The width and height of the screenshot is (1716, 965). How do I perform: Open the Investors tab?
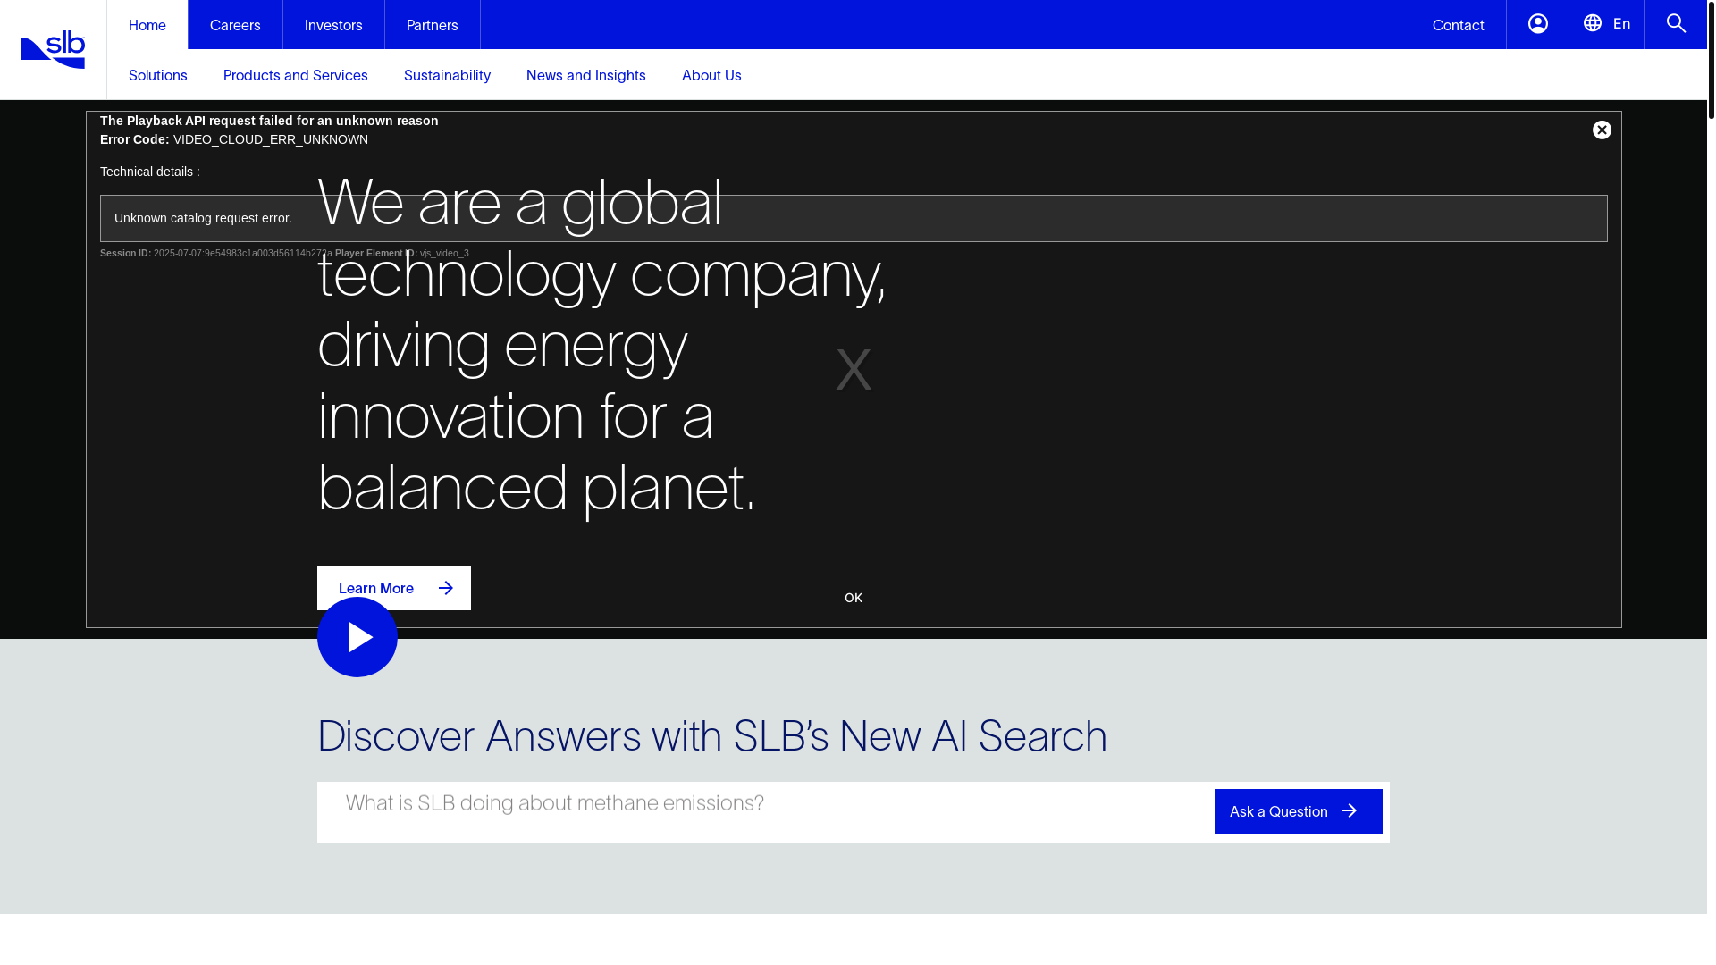pyautogui.click(x=333, y=25)
